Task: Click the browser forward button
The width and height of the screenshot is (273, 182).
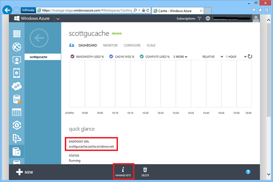Action: click(x=16, y=10)
